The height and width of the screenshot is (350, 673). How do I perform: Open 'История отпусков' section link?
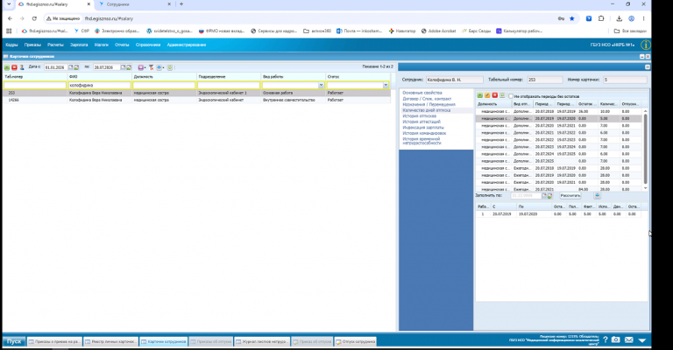(x=420, y=115)
